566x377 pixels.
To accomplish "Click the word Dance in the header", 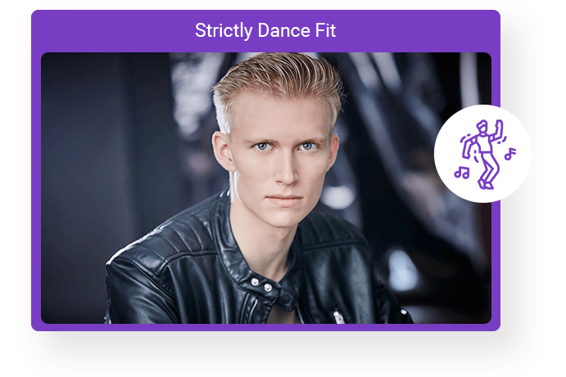I will click(283, 30).
